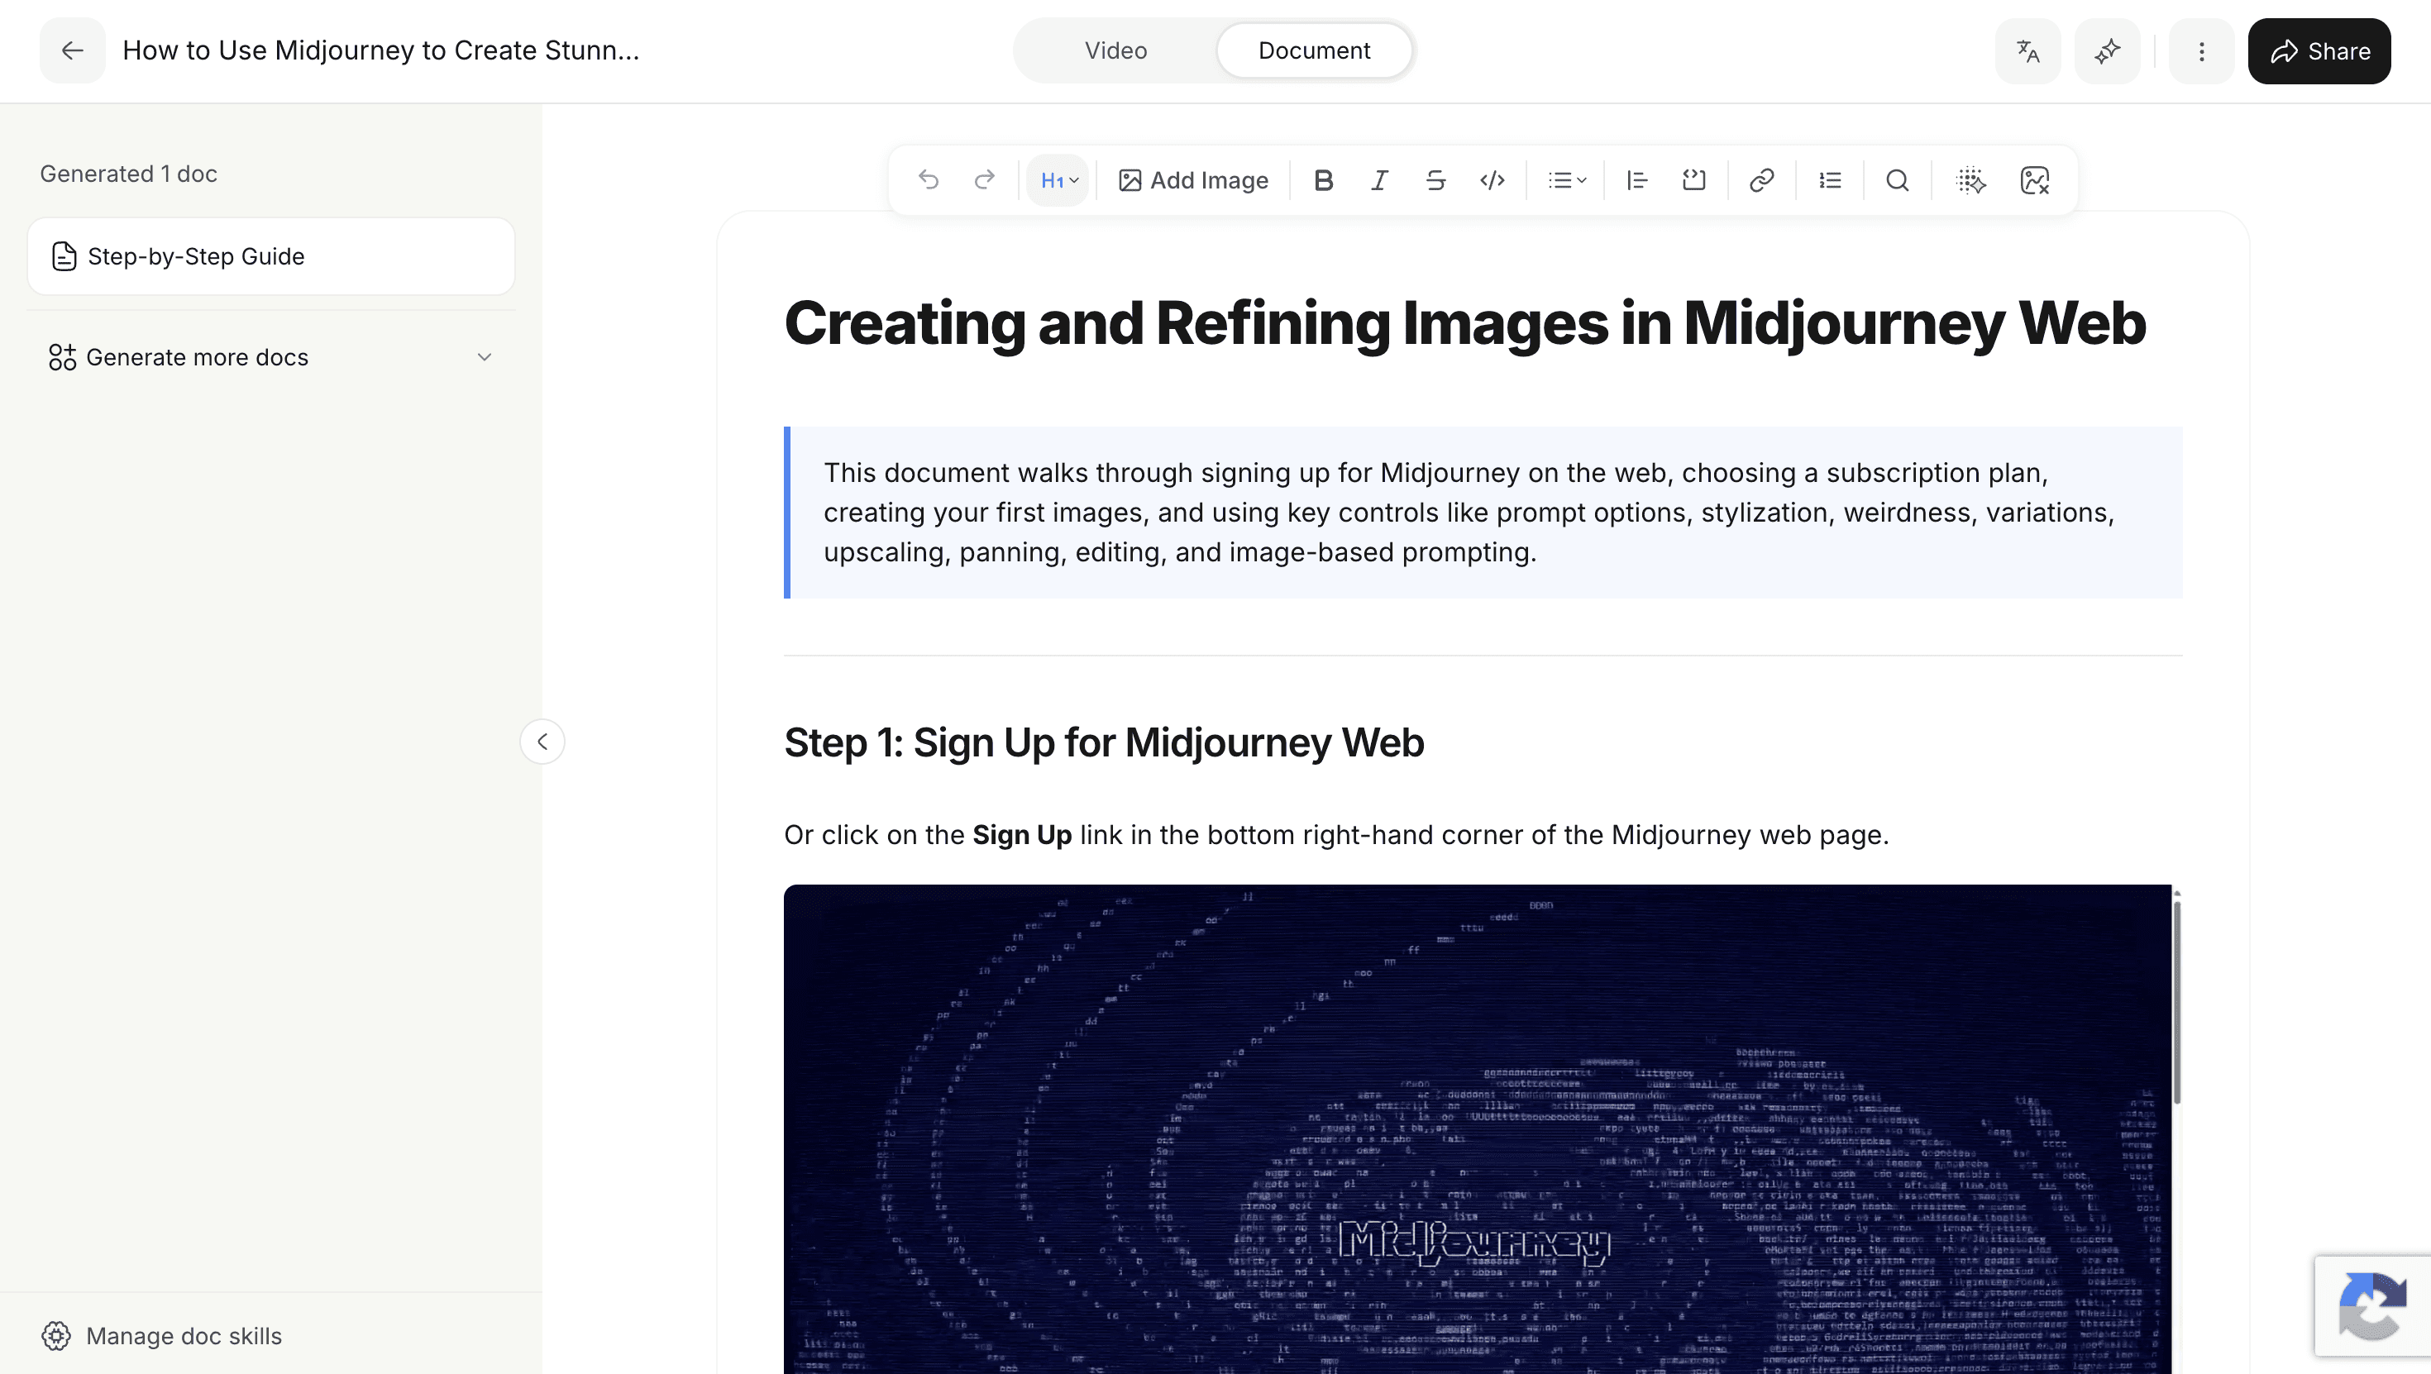Open search with the magnifier icon

point(1898,180)
